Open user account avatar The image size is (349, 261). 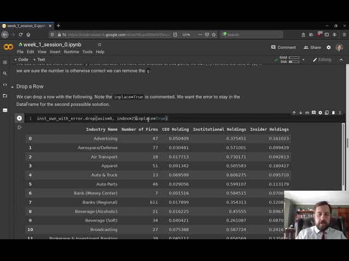pyautogui.click(x=339, y=47)
